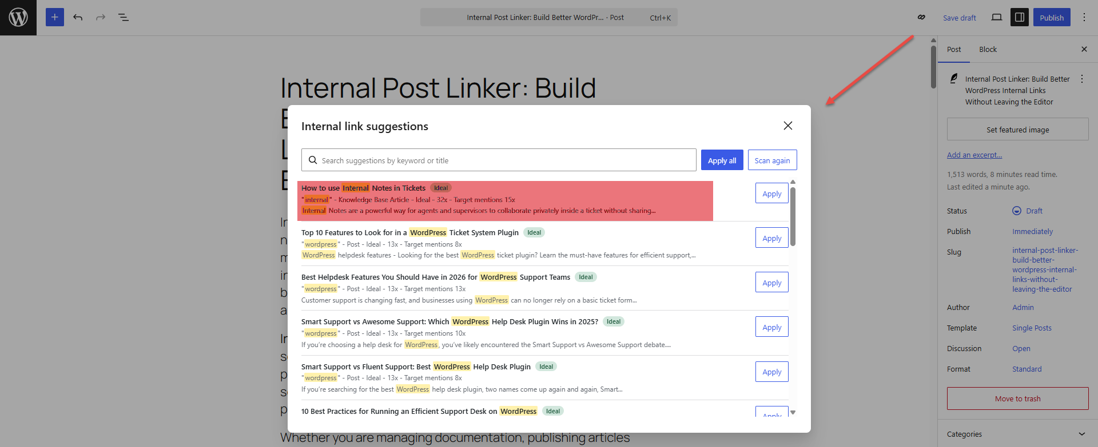This screenshot has width=1098, height=447.
Task: Apply the Best Helpdesk Features suggestion
Action: 772,283
